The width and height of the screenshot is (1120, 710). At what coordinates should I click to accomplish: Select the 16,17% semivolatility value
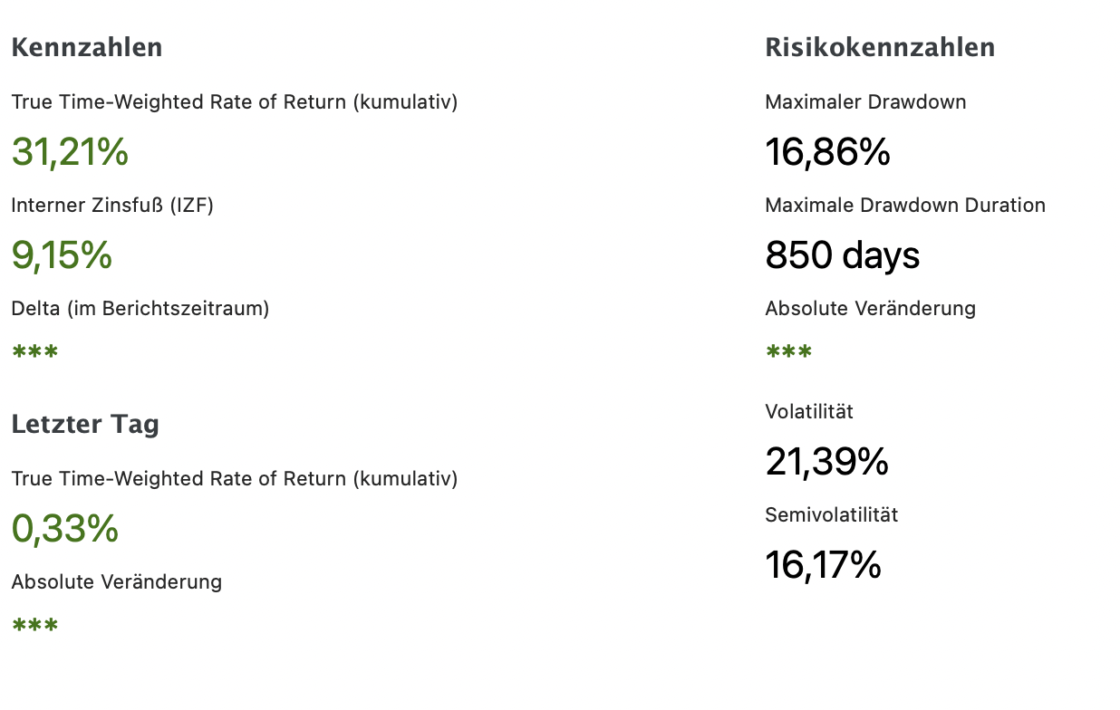pyautogui.click(x=823, y=565)
